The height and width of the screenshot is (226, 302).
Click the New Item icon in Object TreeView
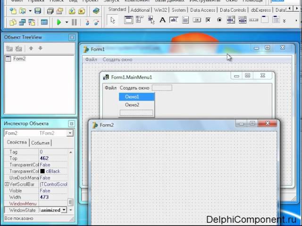[9, 48]
